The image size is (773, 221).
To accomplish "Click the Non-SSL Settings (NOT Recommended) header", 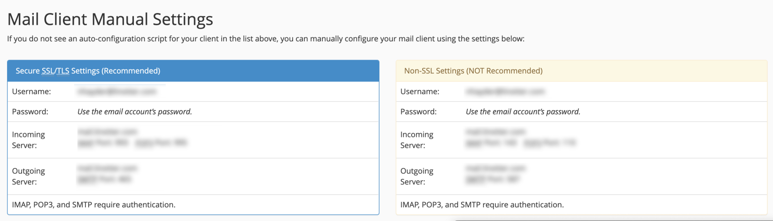I will (x=473, y=71).
